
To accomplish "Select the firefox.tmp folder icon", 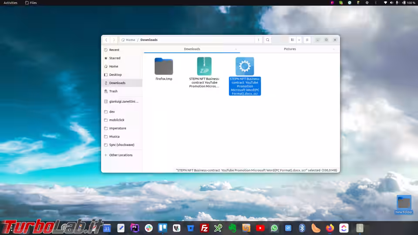I will 164,66.
